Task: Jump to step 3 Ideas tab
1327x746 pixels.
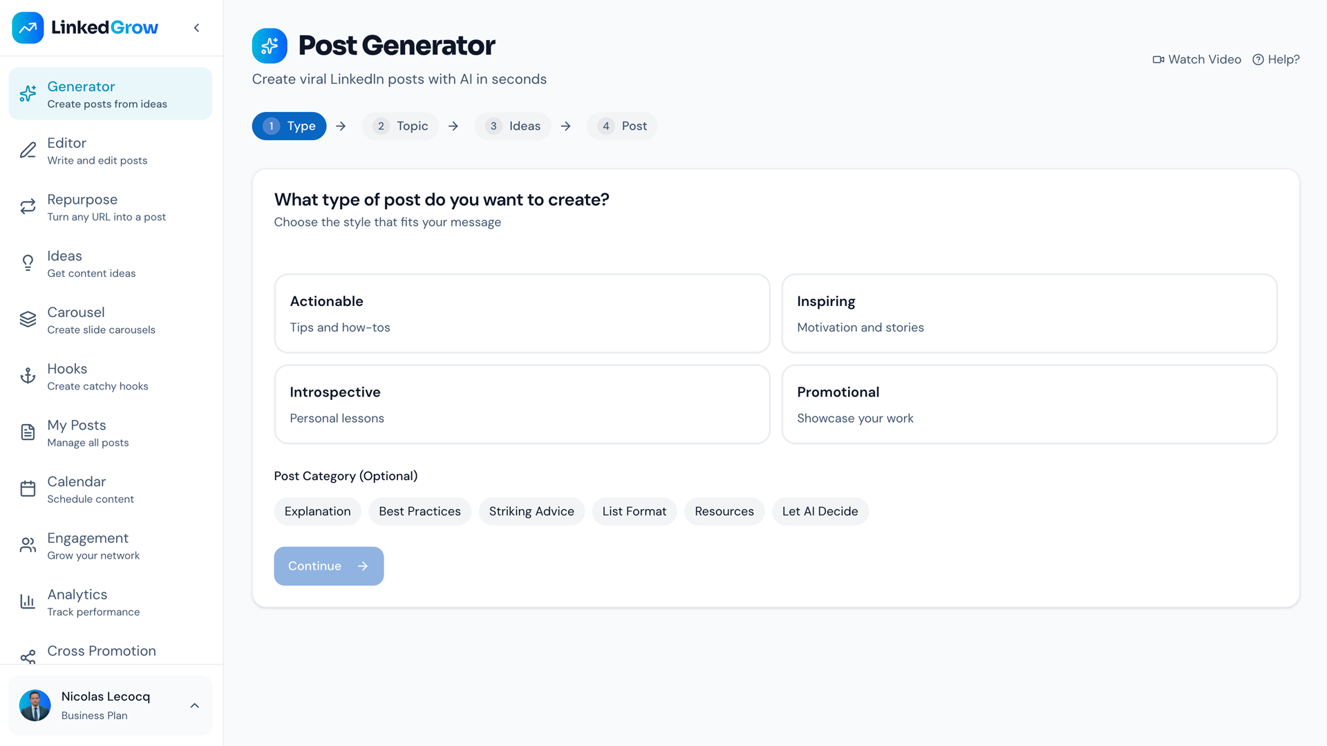Action: pyautogui.click(x=513, y=126)
